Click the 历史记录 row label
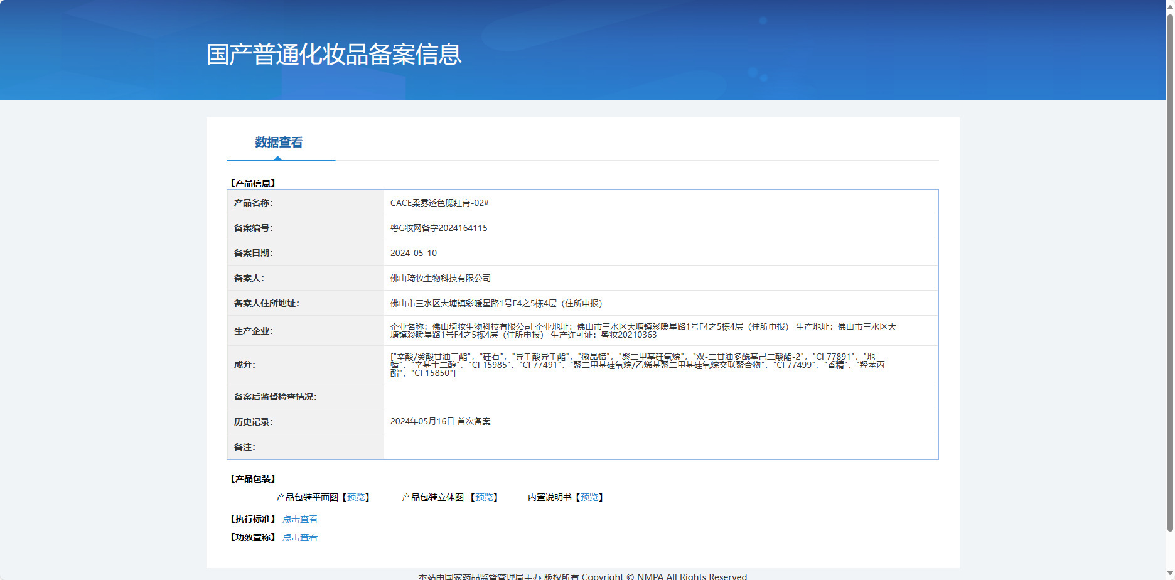Viewport: 1175px width, 580px height. tap(254, 422)
